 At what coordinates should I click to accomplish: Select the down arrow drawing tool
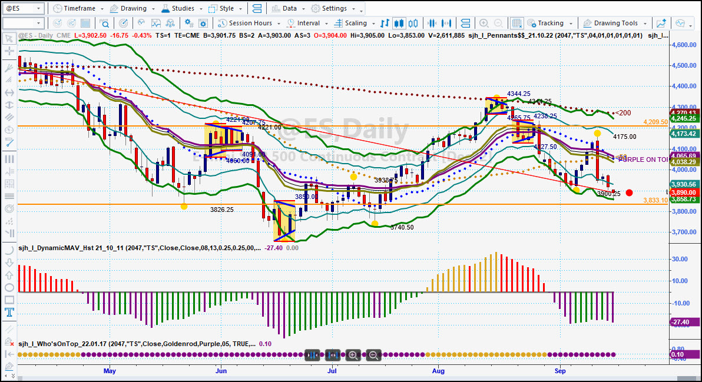8,263
